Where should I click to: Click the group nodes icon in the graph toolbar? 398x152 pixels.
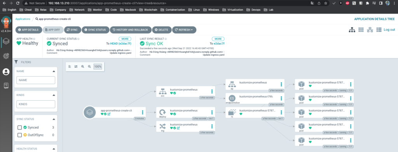(76, 66)
